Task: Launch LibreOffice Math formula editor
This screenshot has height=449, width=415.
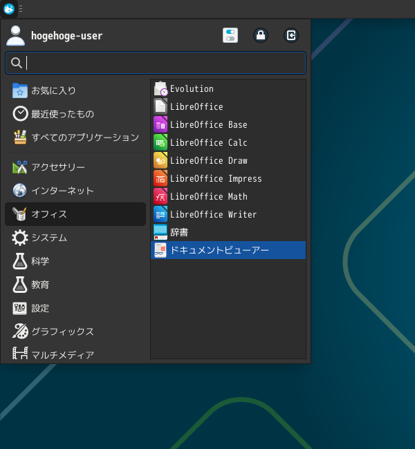Action: [x=208, y=197]
